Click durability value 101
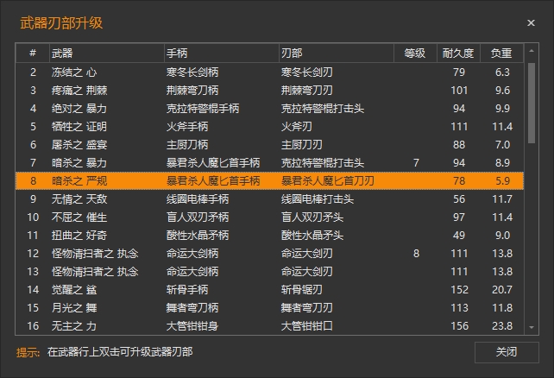The height and width of the screenshot is (378, 554). coord(459,91)
